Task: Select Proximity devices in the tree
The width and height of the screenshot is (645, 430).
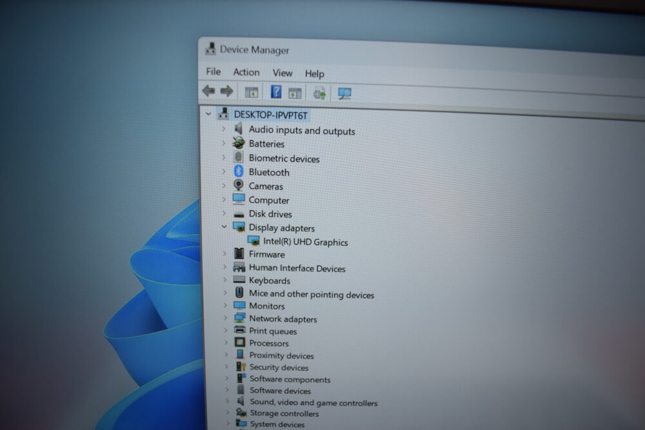Action: [x=282, y=356]
